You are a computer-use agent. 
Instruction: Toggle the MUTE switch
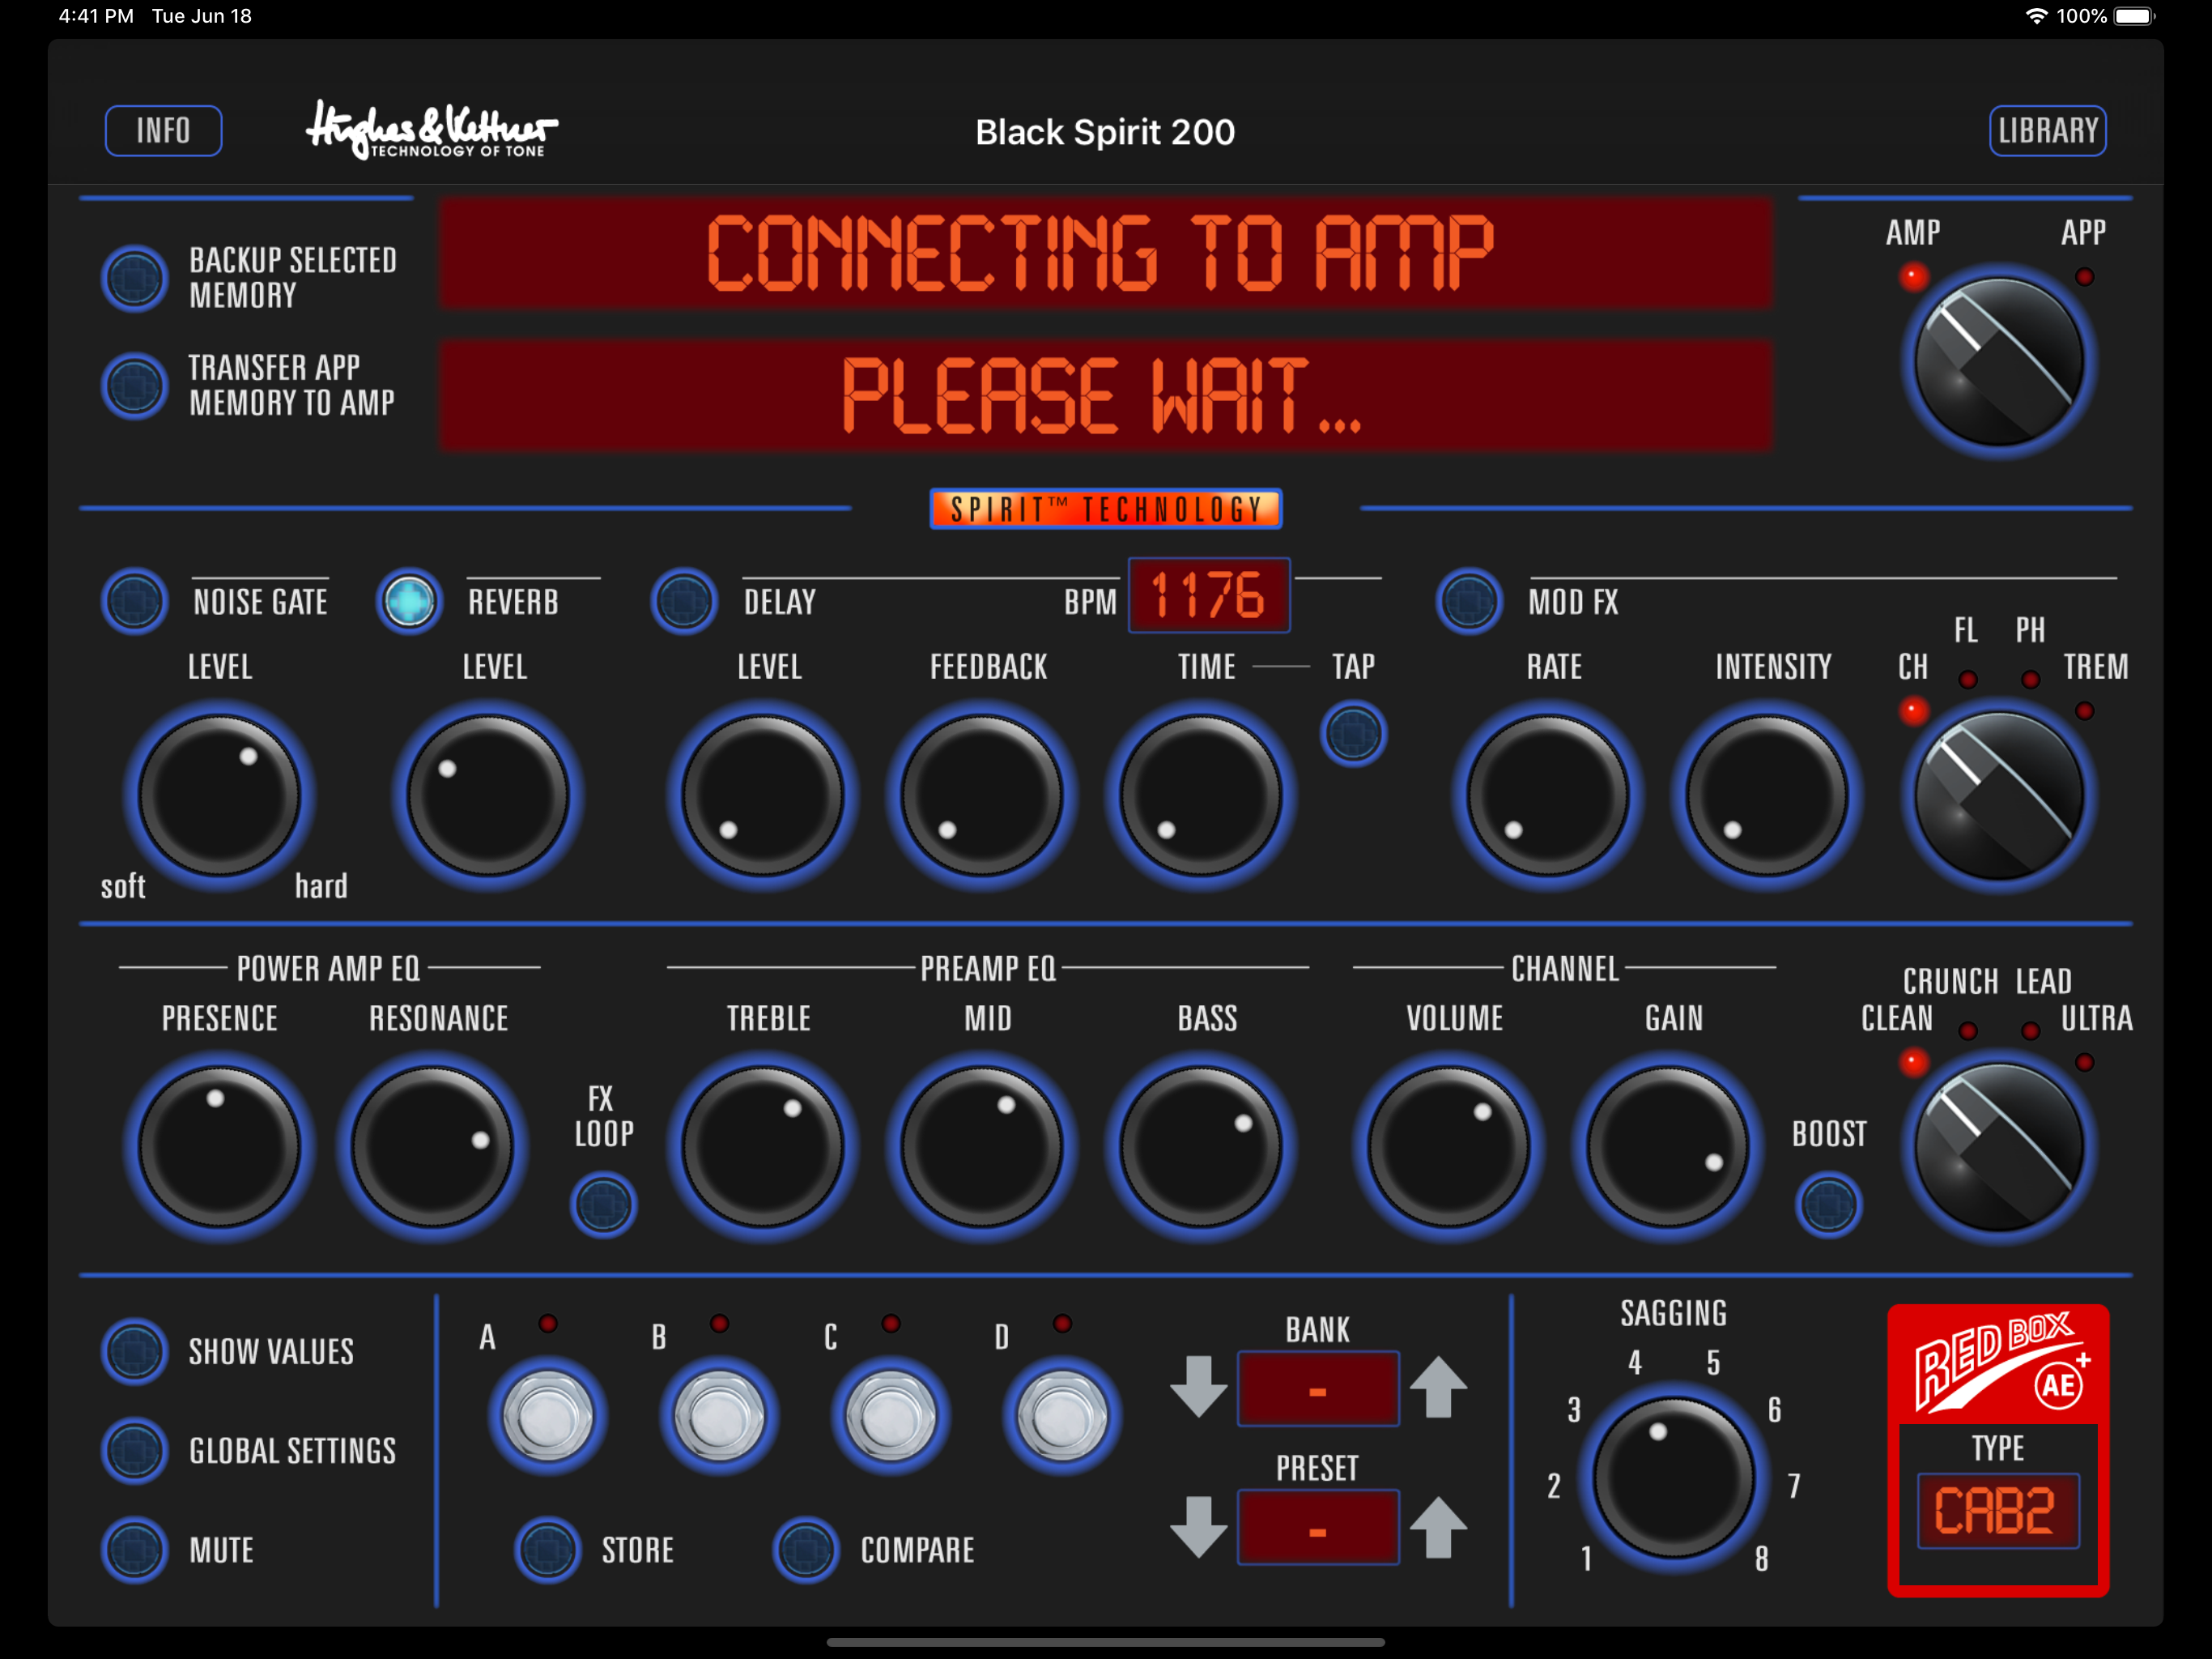point(134,1550)
